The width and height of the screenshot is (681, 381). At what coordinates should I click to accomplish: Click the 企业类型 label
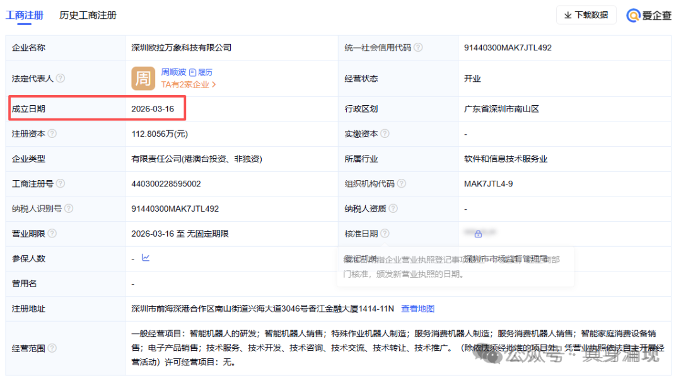pyautogui.click(x=28, y=159)
